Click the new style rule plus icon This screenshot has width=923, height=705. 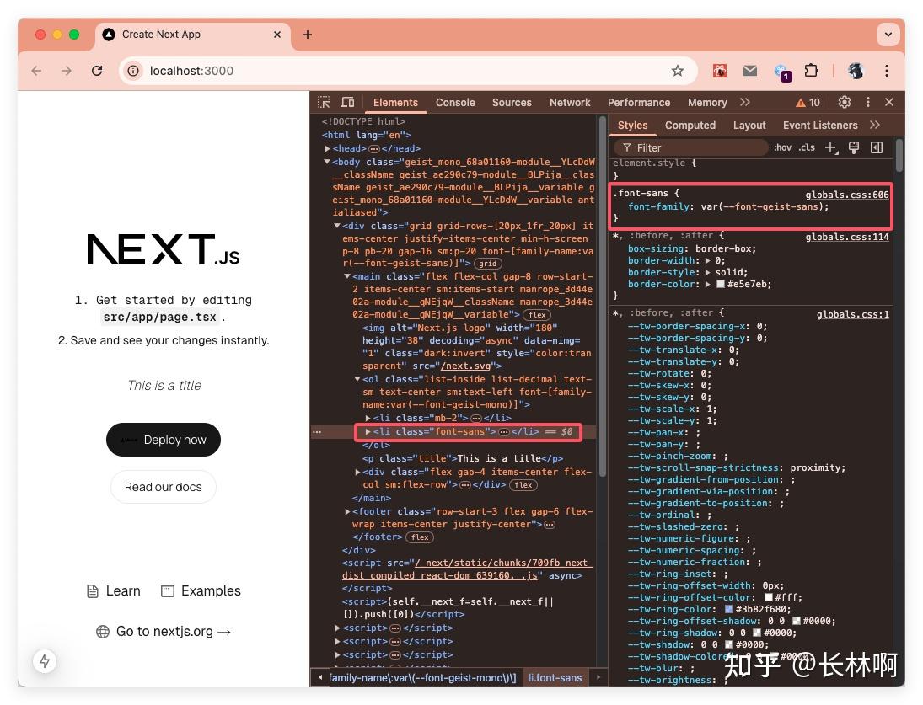831,147
